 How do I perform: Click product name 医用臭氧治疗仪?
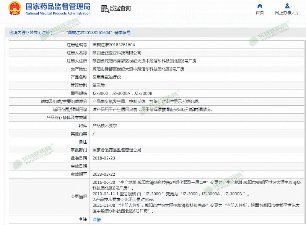point(107,77)
